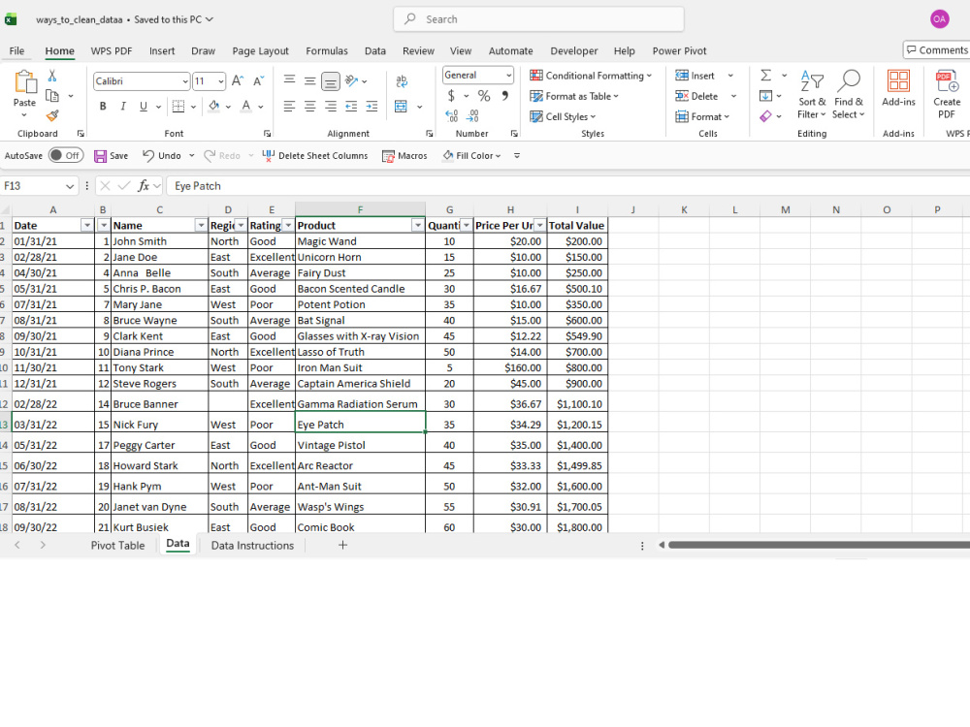Click the Merge & Center icon
Image resolution: width=970 pixels, height=727 pixels.
click(x=402, y=107)
